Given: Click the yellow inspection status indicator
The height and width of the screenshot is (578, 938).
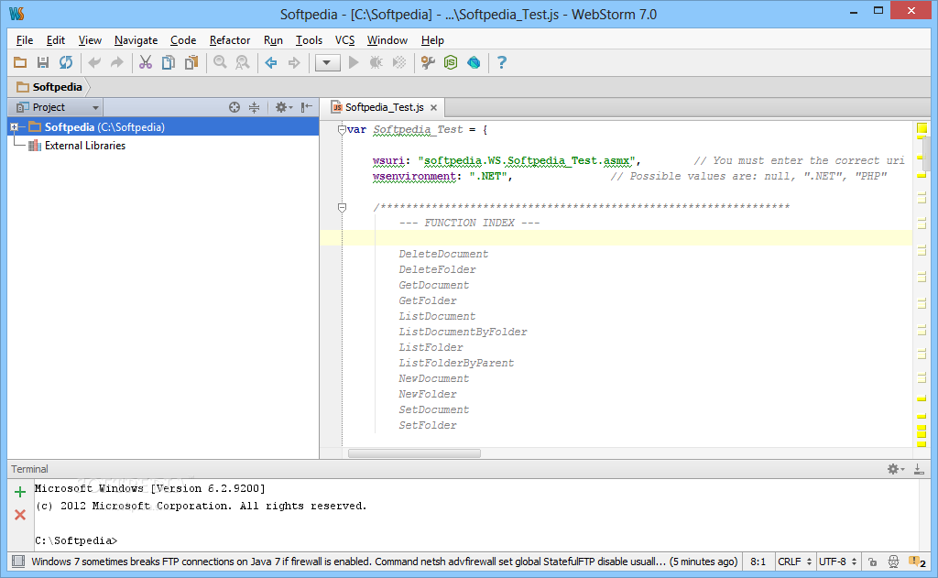Looking at the screenshot, I should 922,127.
